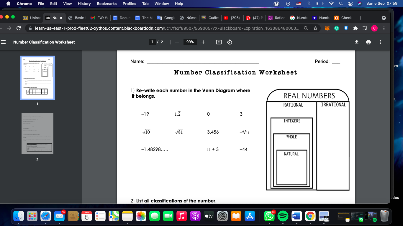Zoom in on the PDF
This screenshot has height=226, width=403.
pyautogui.click(x=203, y=42)
